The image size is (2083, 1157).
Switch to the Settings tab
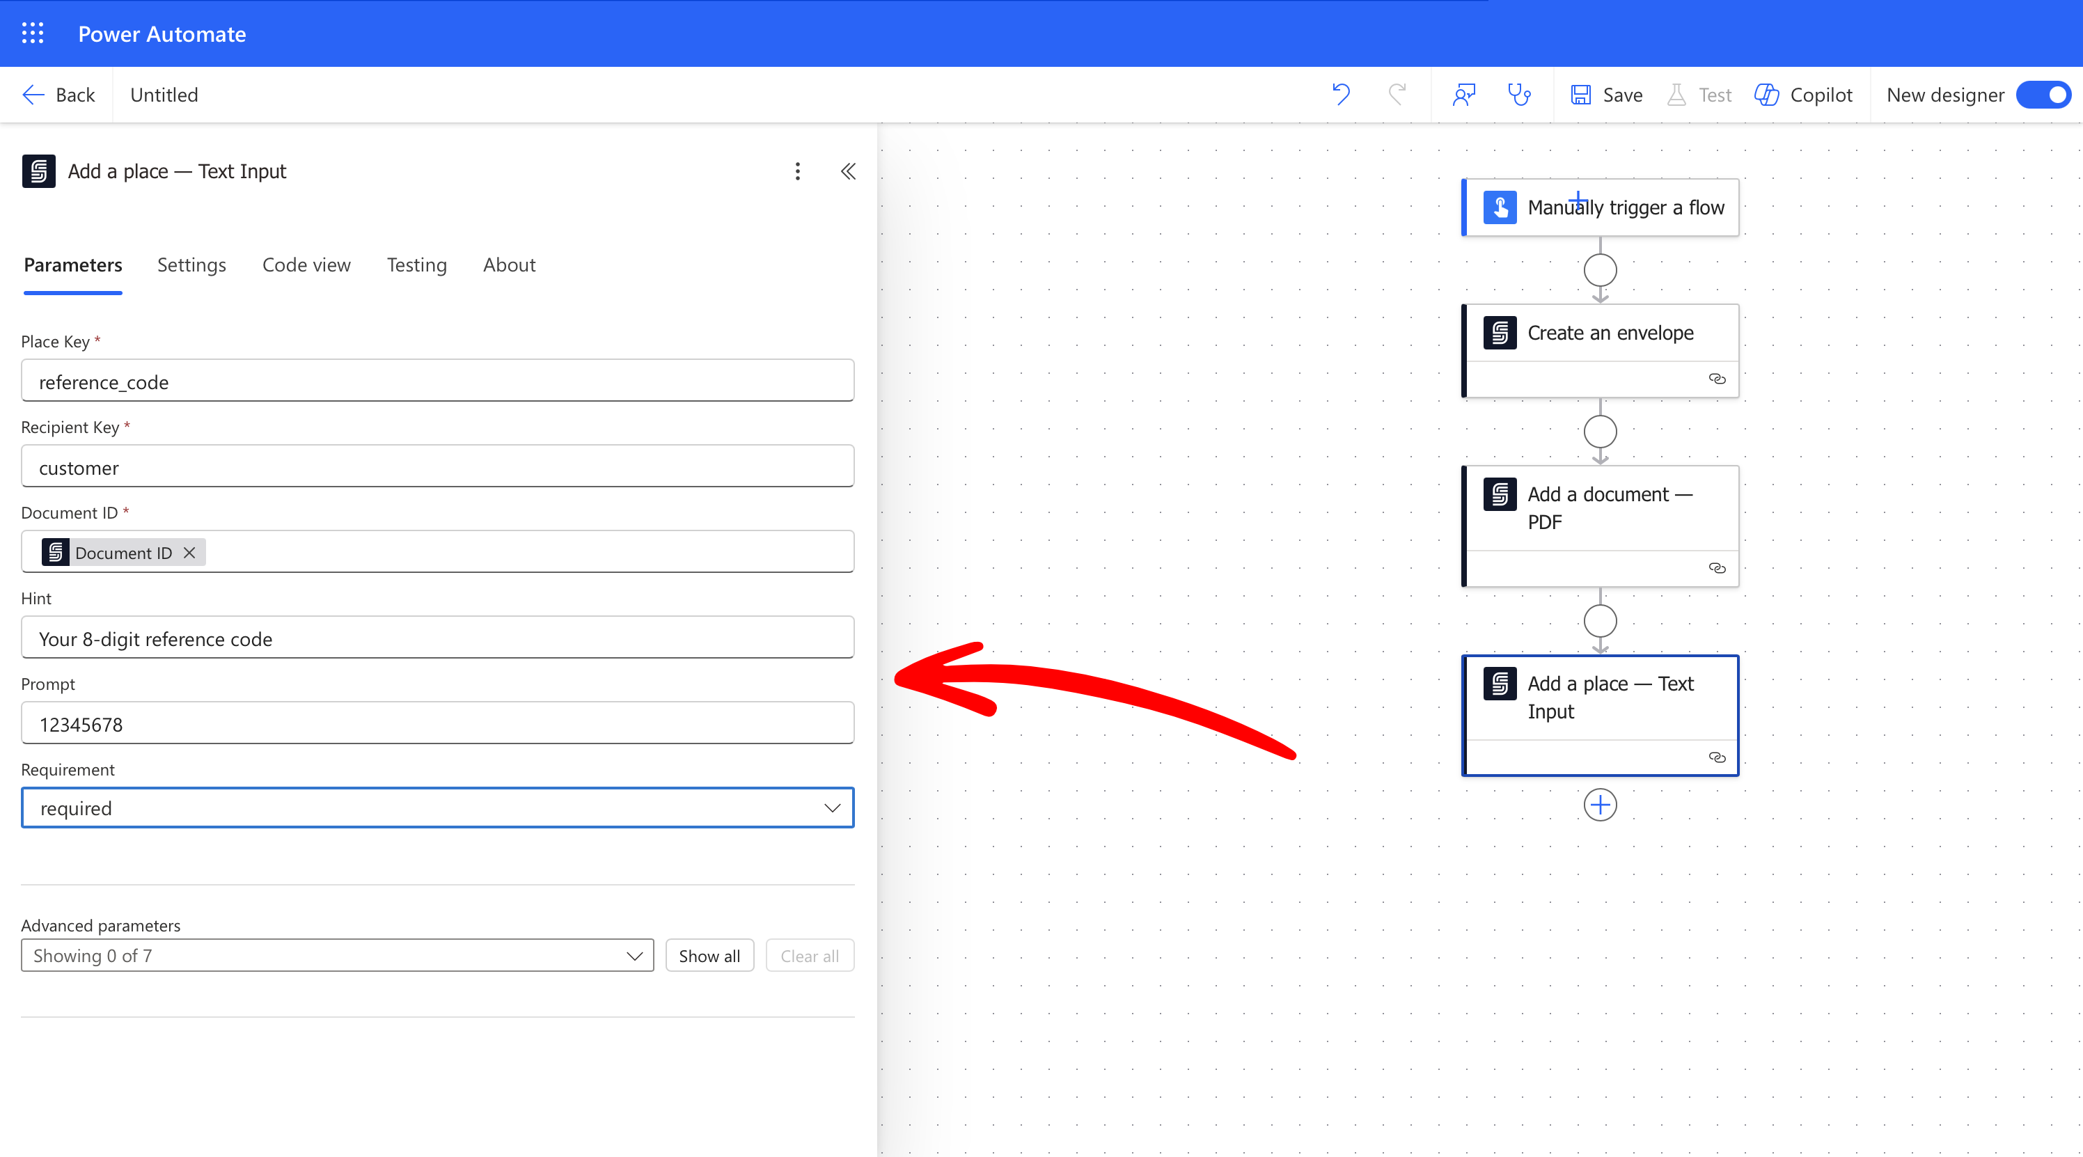point(191,265)
